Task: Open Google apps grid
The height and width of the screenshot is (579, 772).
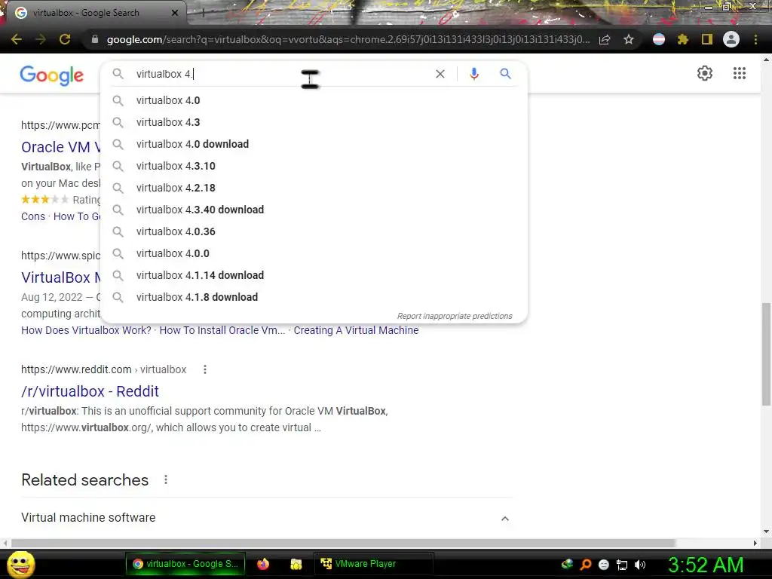Action: coord(740,73)
